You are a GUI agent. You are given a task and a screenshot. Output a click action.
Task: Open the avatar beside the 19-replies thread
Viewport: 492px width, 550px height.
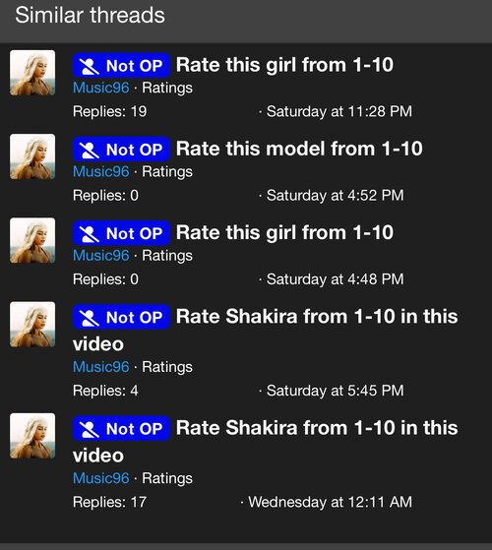tap(32, 73)
